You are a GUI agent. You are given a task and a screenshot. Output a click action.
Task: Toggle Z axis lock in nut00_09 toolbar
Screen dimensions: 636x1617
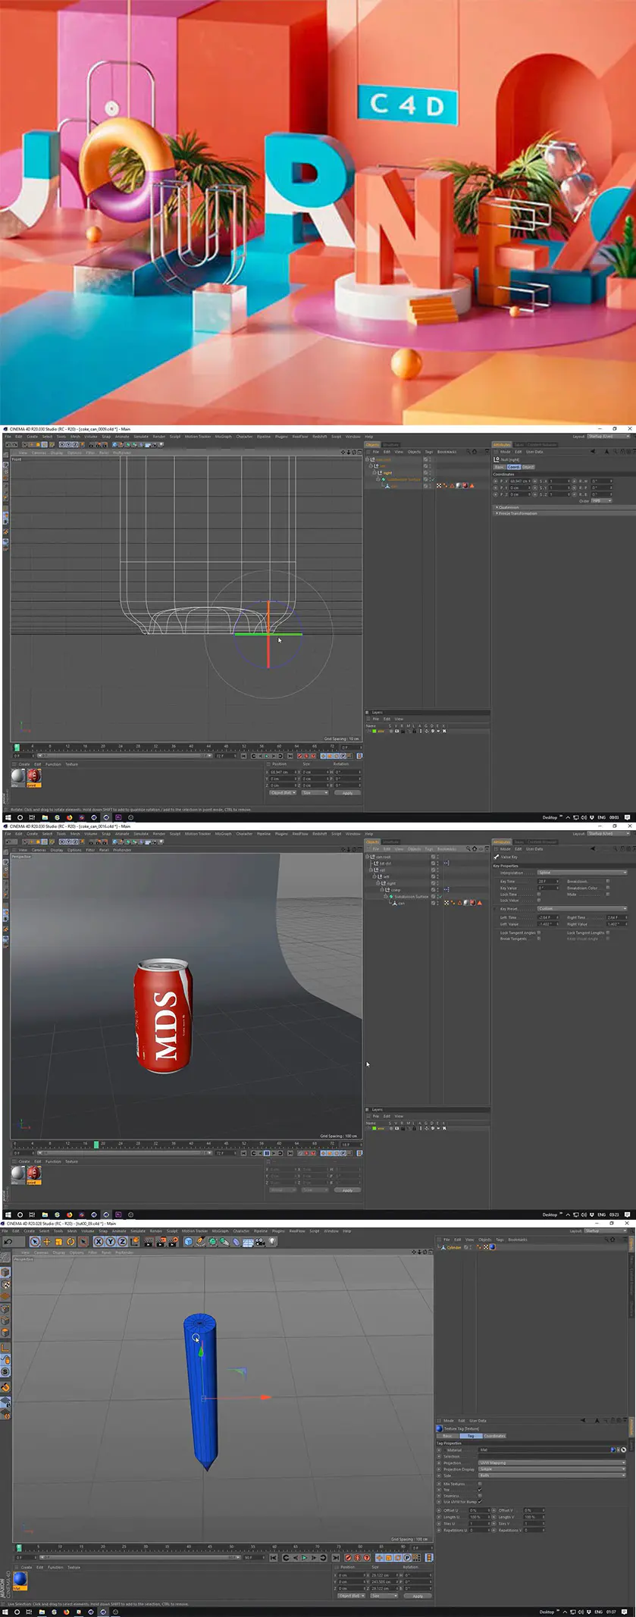(122, 1242)
